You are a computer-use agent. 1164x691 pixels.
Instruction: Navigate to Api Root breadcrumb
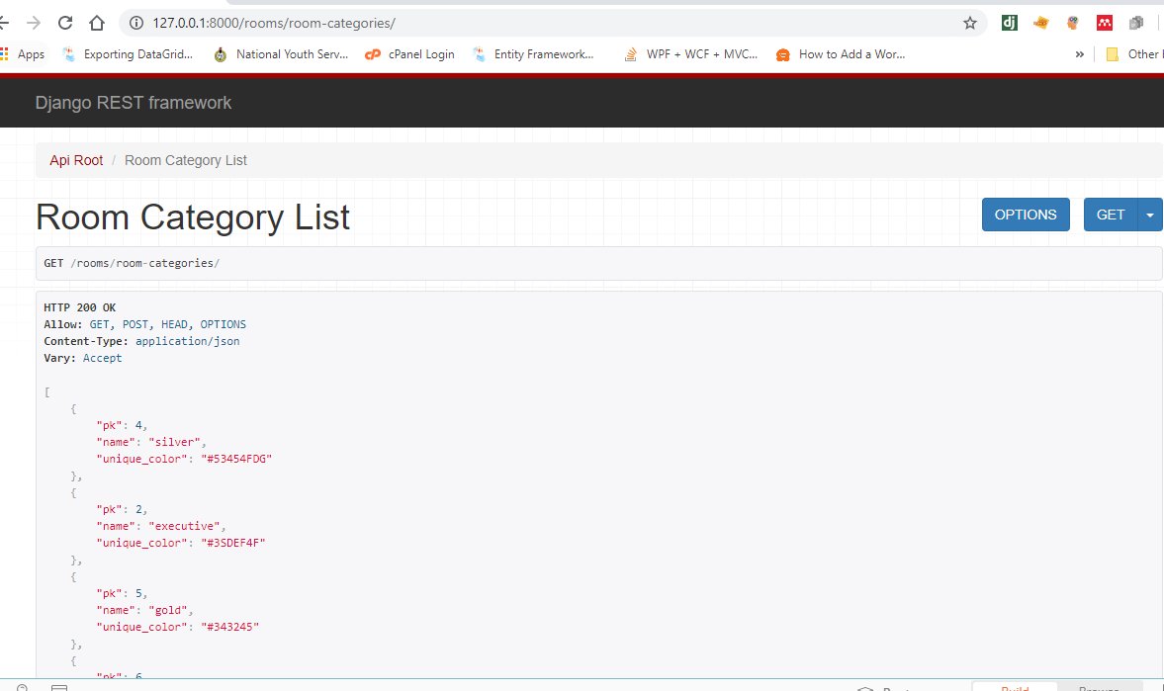point(76,160)
